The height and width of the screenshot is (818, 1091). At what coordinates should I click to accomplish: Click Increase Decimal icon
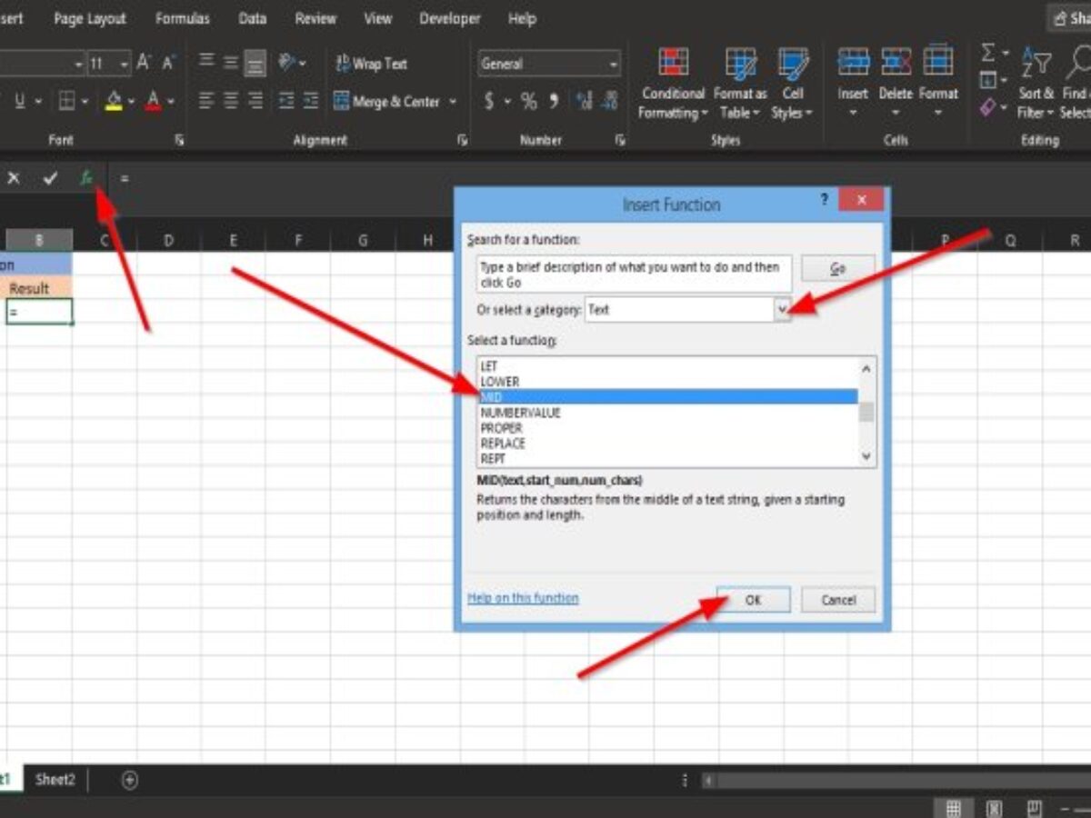click(584, 102)
